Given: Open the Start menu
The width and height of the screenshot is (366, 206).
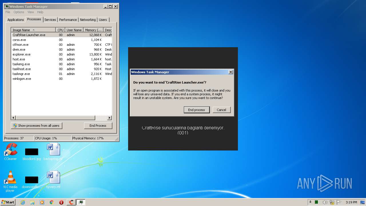Looking at the screenshot, I should pos(8,202).
